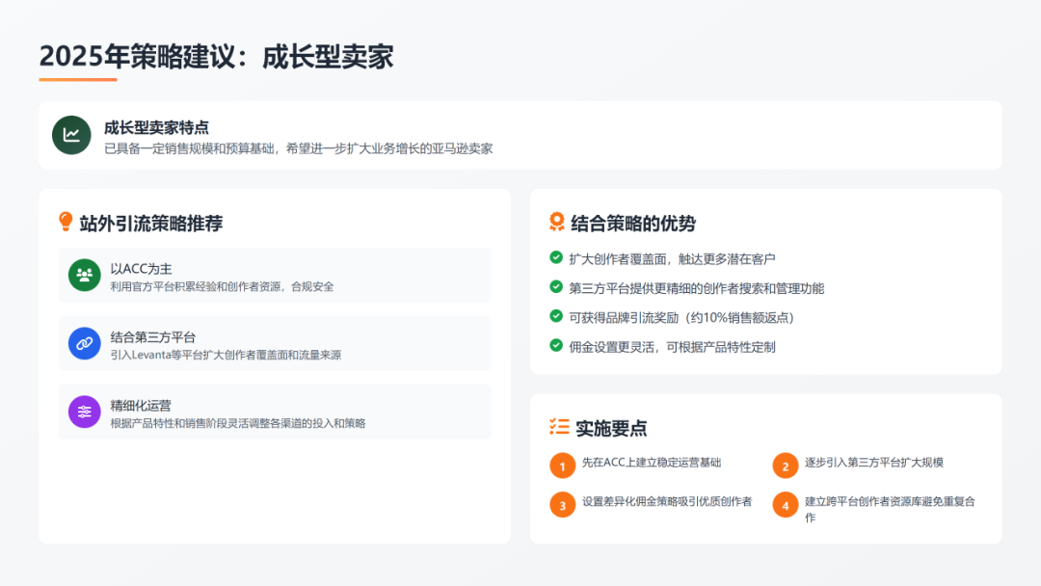Click the blue link icon for 结合第三方平台
This screenshot has width=1041, height=586.
tap(84, 343)
